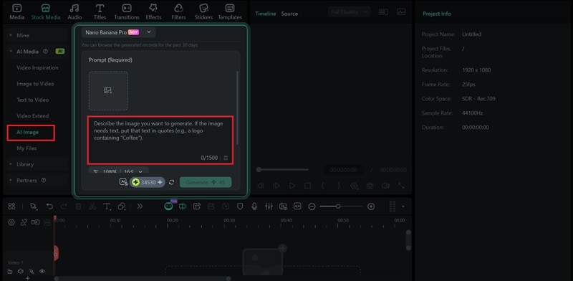573x281 pixels.
Task: Play the preview
Action: coord(292,186)
